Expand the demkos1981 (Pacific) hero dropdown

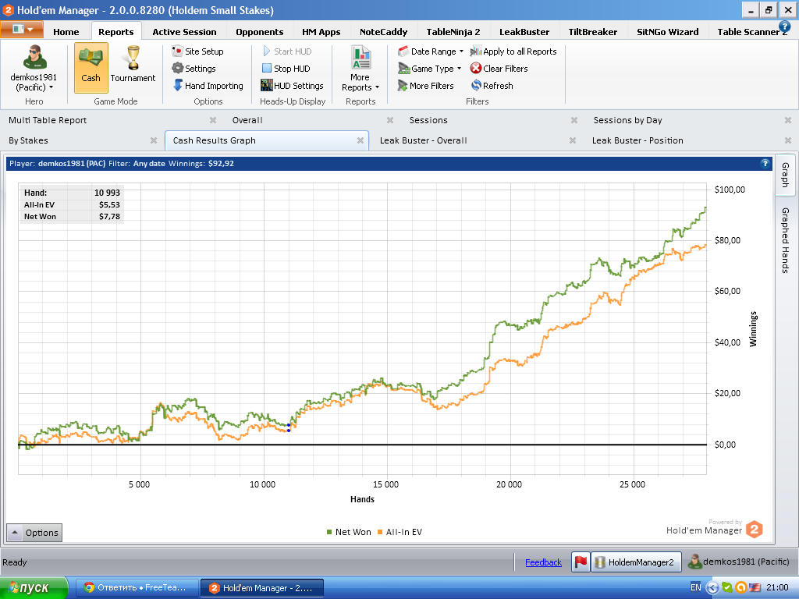pos(34,82)
